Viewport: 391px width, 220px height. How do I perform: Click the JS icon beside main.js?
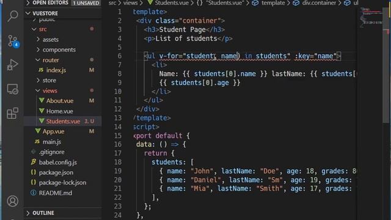click(x=37, y=141)
